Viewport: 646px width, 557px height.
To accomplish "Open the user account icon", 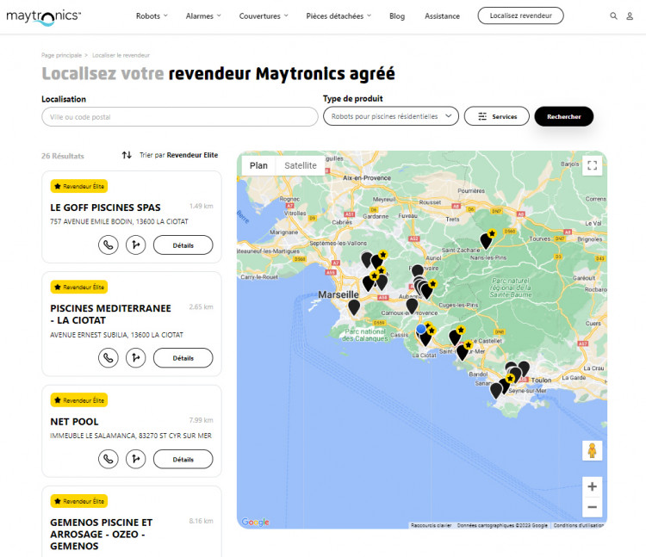I will point(630,16).
